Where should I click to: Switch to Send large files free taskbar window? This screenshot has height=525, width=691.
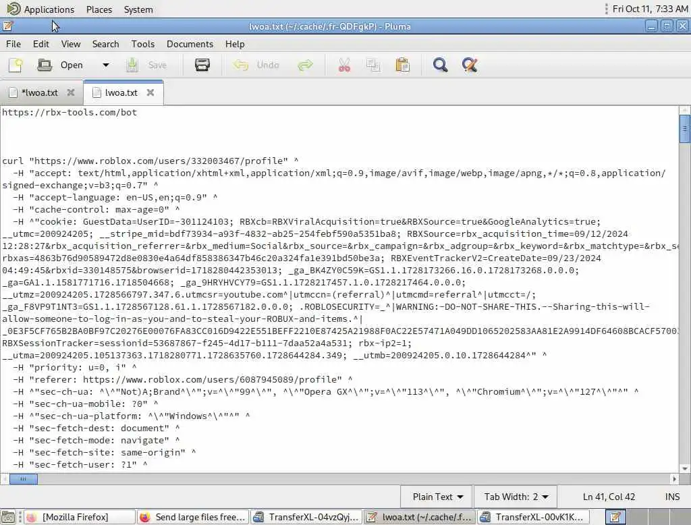[193, 517]
